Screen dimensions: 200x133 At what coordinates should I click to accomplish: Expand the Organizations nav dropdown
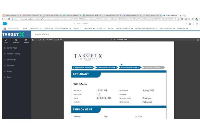pyautogui.click(x=41, y=29)
